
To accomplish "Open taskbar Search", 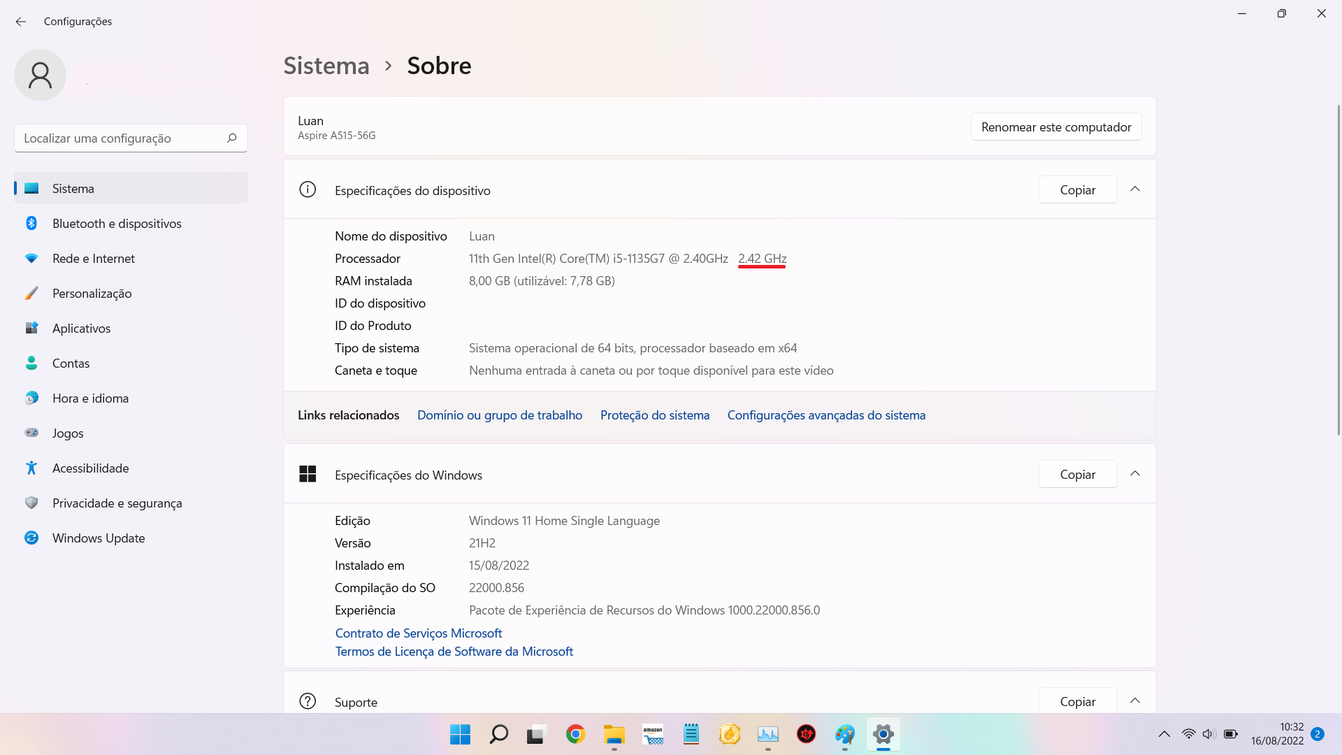I will pyautogui.click(x=498, y=734).
